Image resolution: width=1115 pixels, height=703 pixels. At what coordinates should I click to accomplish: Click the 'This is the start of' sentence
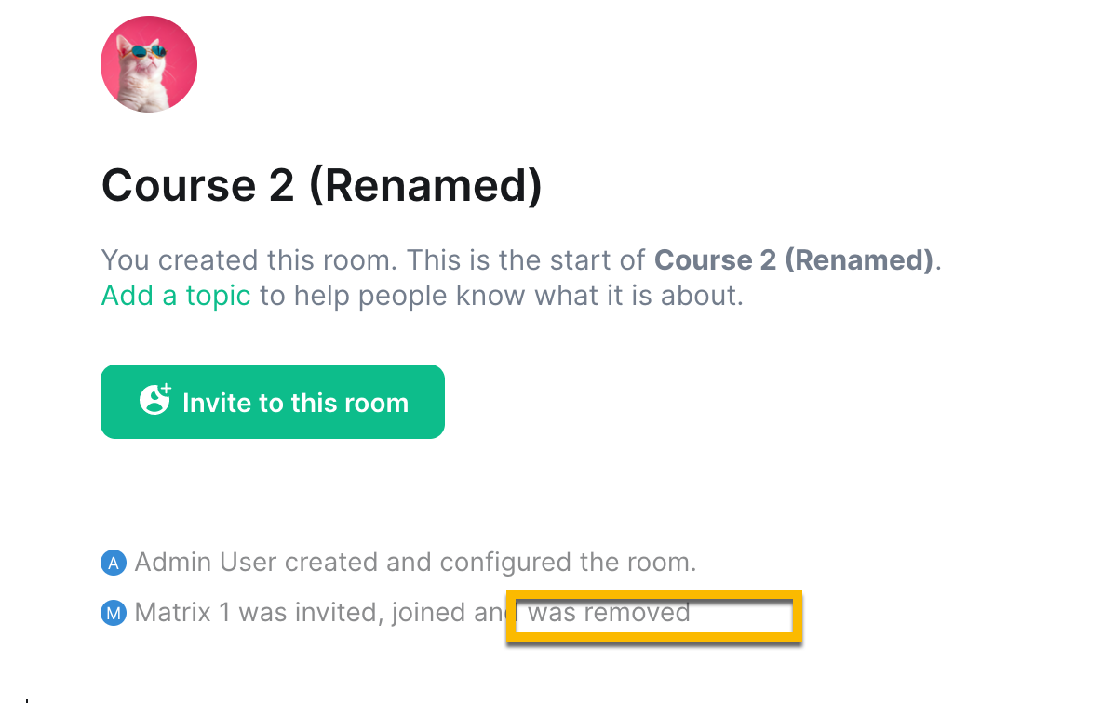click(526, 260)
